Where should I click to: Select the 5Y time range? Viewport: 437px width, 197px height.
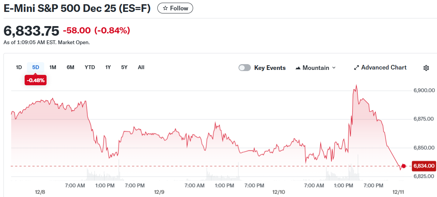pos(124,67)
